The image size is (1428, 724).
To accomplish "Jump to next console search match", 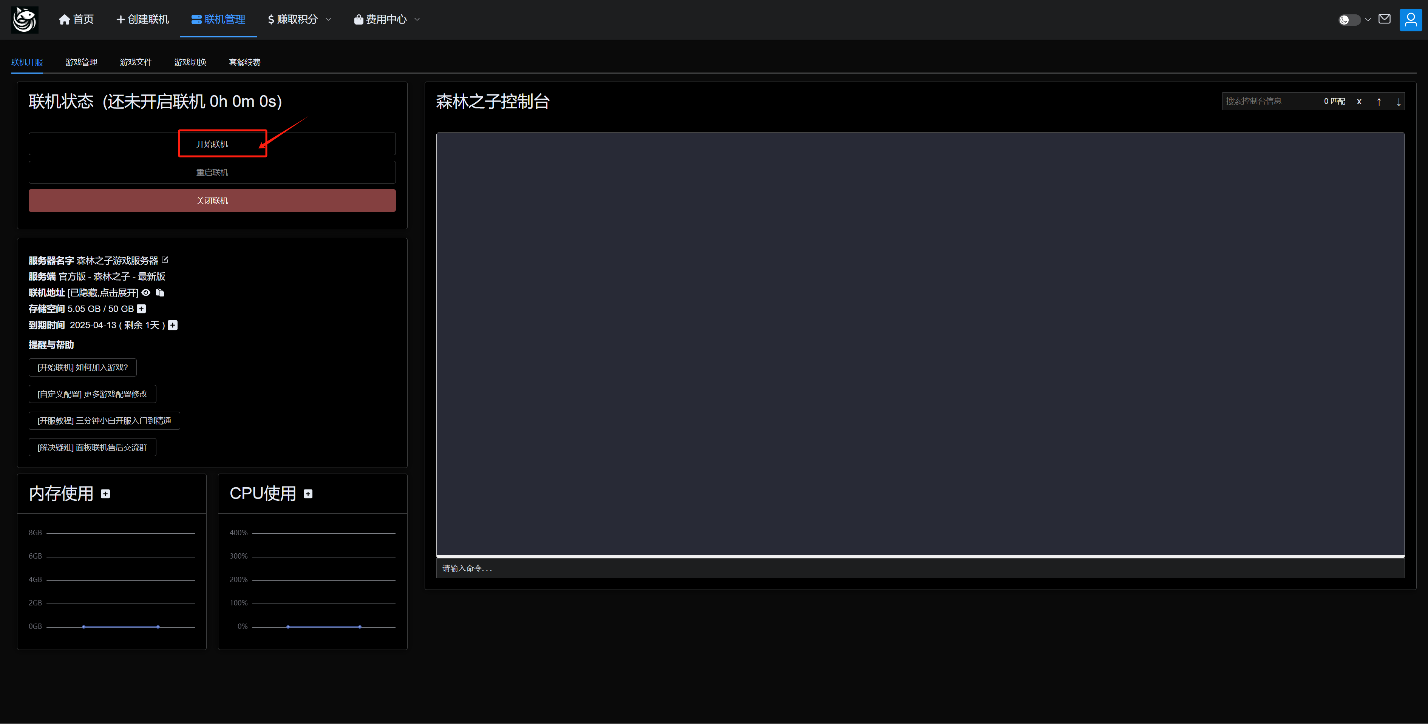I will coord(1398,102).
